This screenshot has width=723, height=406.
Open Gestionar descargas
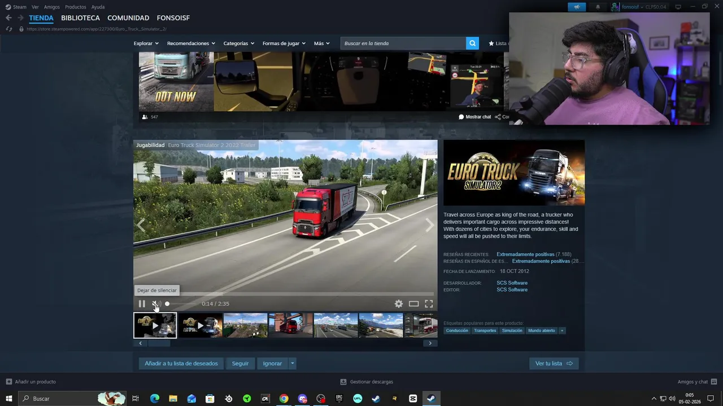click(367, 382)
